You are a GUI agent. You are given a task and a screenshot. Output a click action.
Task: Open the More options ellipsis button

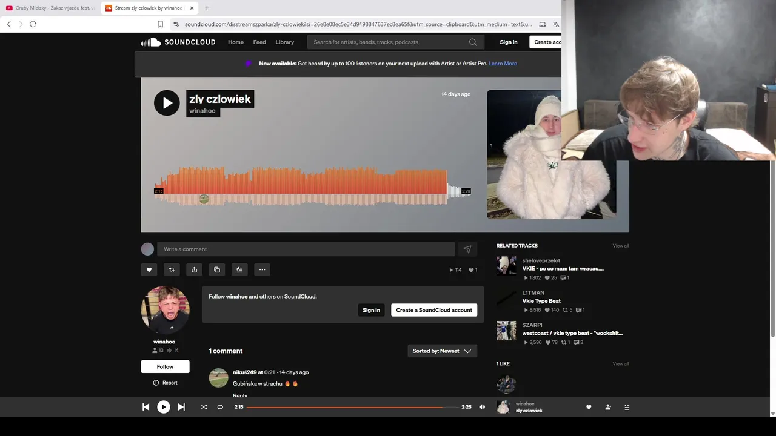click(262, 269)
